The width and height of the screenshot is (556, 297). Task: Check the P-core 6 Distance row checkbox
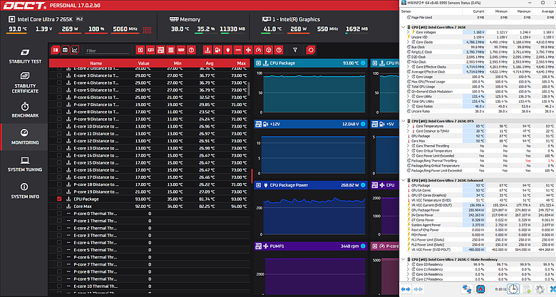pyautogui.click(x=59, y=97)
